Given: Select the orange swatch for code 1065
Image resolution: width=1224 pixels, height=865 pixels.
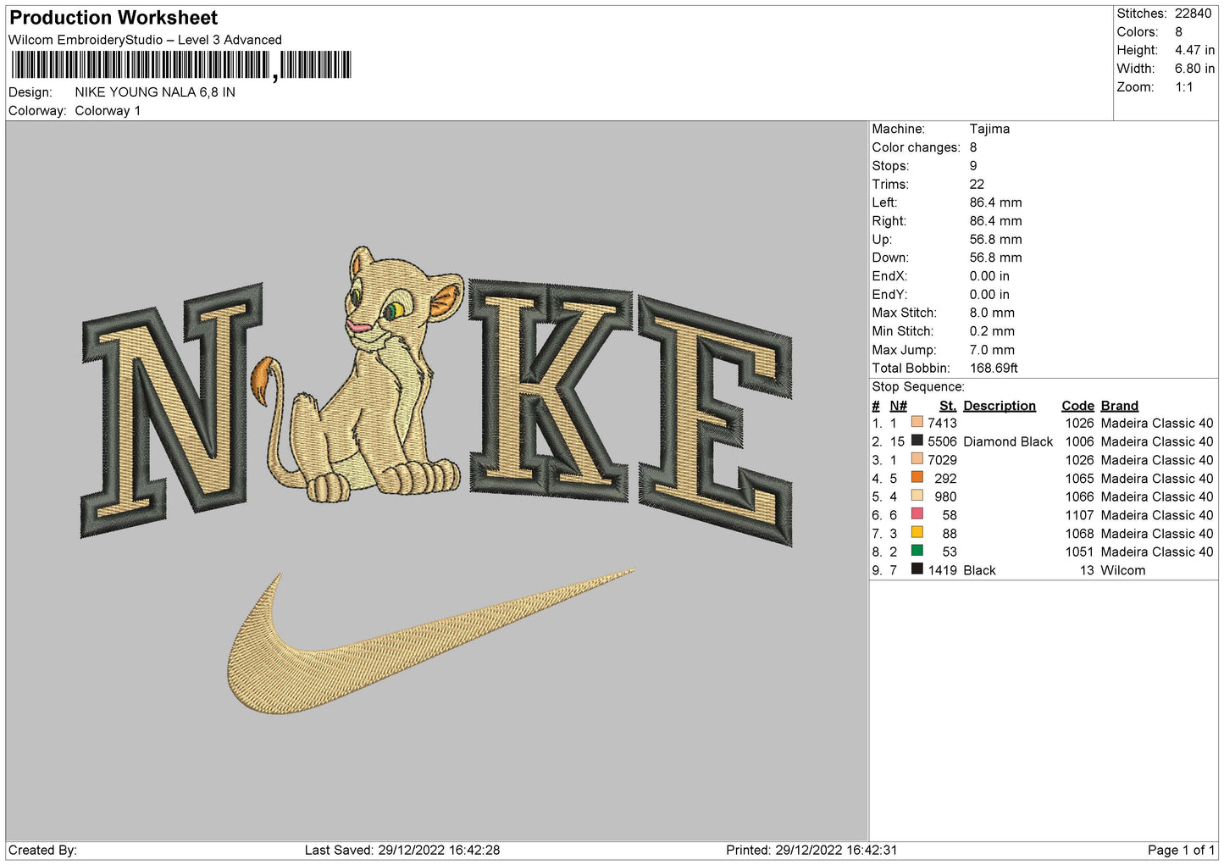Looking at the screenshot, I should pyautogui.click(x=917, y=478).
